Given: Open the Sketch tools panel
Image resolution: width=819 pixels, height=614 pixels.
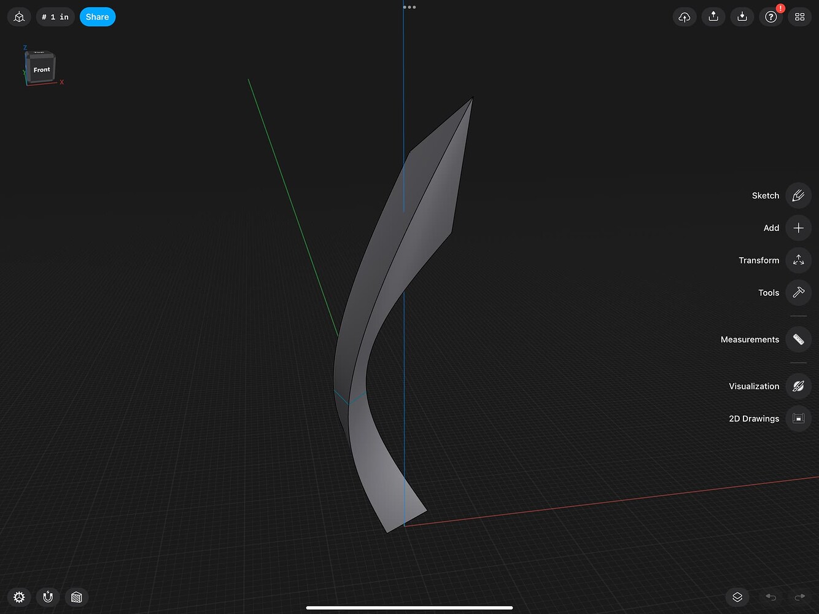Looking at the screenshot, I should pos(798,195).
